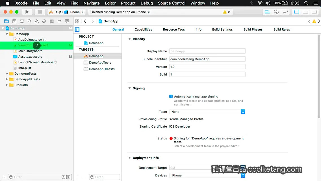321x181 pixels.
Task: Select DemoApp under PROJECT
Action: [96, 43]
